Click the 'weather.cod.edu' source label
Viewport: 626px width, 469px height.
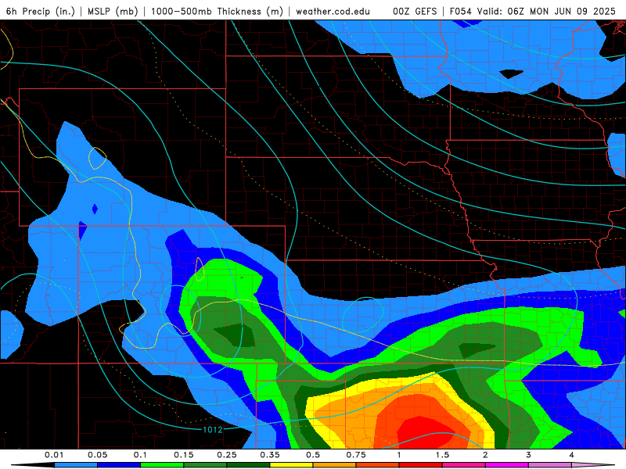(333, 11)
